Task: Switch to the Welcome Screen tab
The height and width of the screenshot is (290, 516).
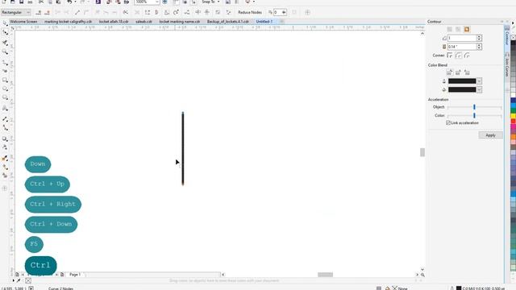Action: tap(23, 22)
